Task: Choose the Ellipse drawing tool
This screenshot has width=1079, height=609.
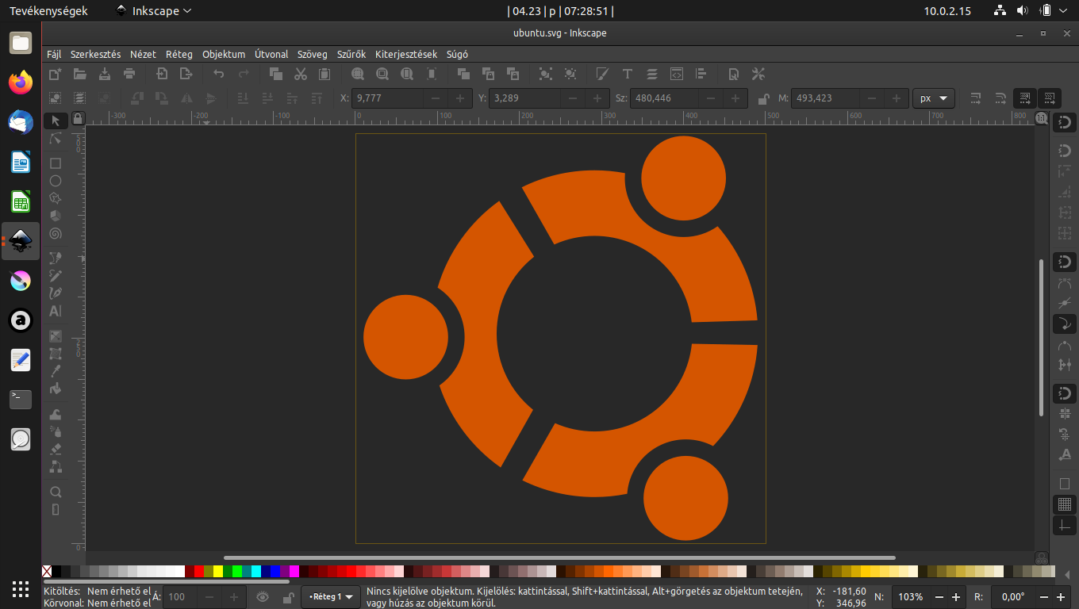Action: pos(55,181)
